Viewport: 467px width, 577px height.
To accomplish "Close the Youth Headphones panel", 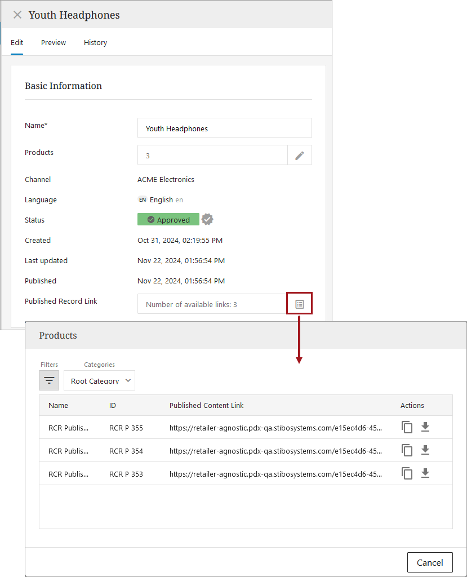I will pos(17,15).
